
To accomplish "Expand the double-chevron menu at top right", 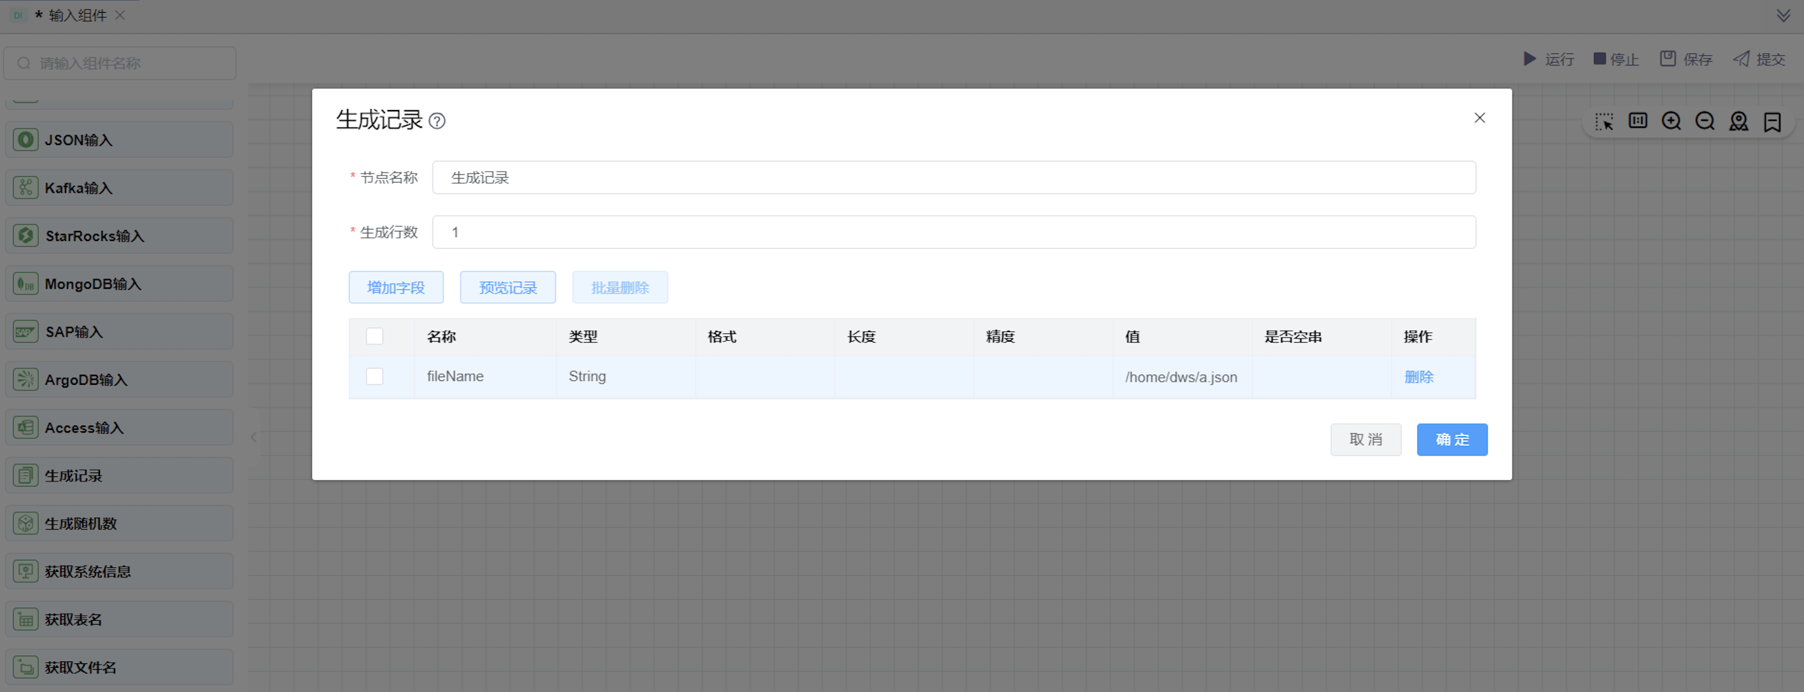I will [1783, 15].
